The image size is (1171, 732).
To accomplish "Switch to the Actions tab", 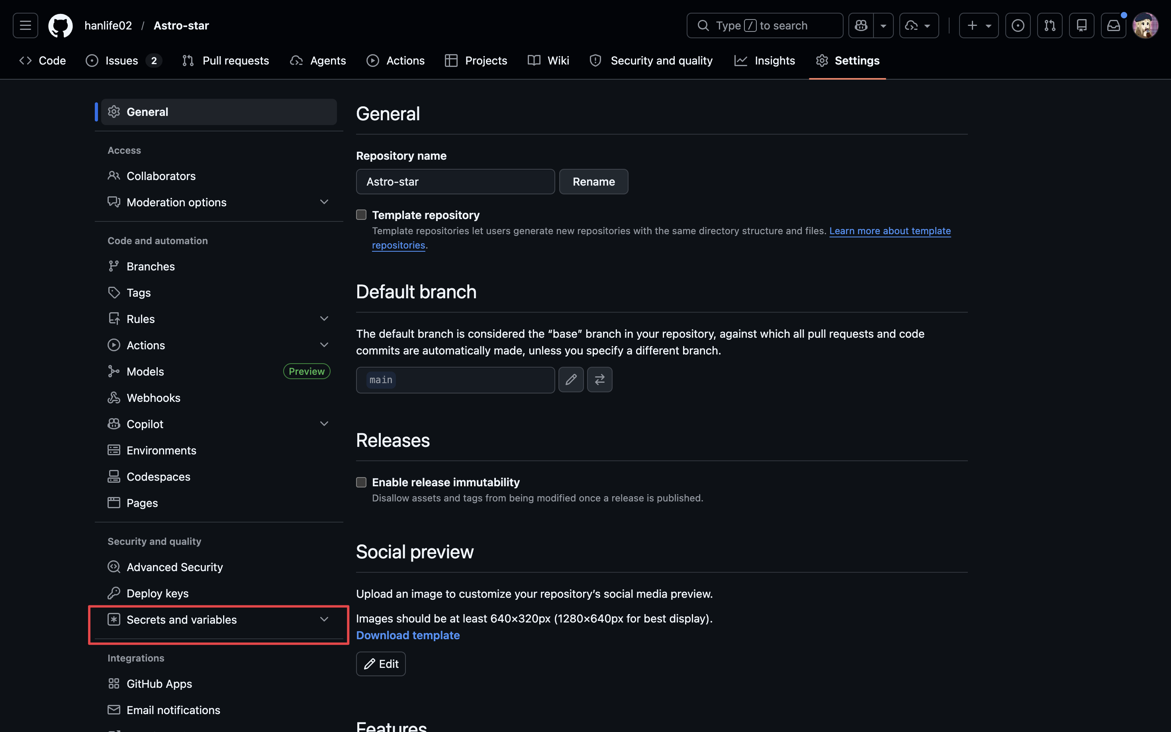I will click(396, 61).
